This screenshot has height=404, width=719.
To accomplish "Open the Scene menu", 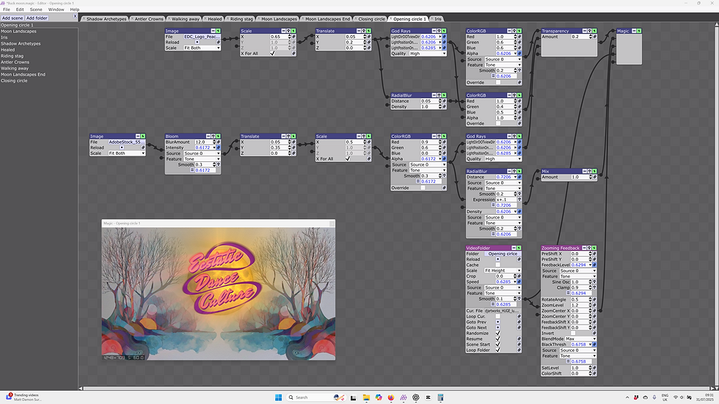I will tap(36, 9).
